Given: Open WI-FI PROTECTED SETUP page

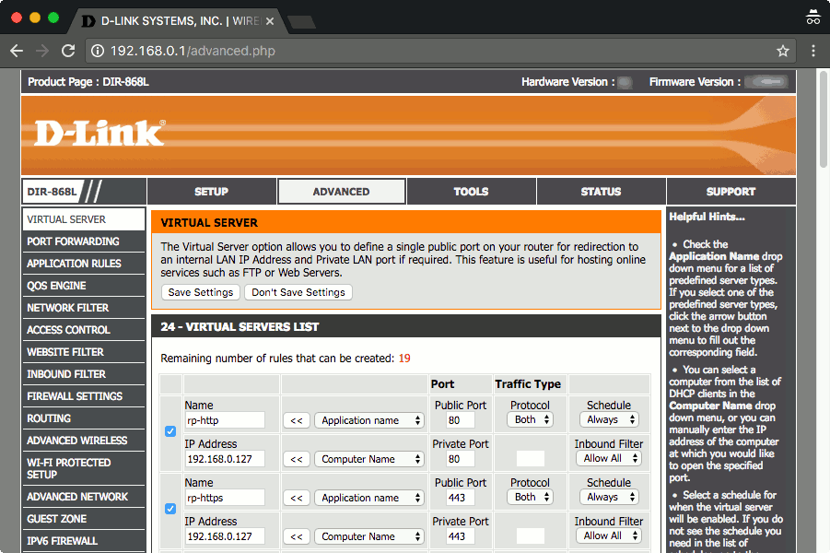Looking at the screenshot, I should click(x=84, y=468).
